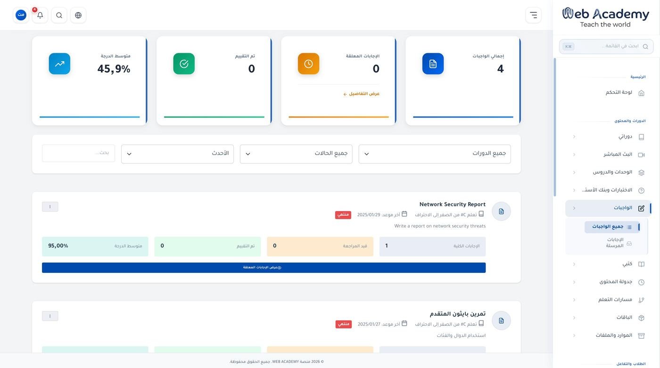Open the تمرين بايثون المتقدم title

click(458, 314)
